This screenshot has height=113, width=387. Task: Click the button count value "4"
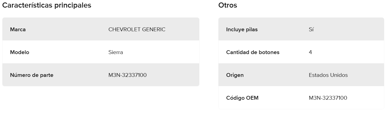[x=310, y=52]
